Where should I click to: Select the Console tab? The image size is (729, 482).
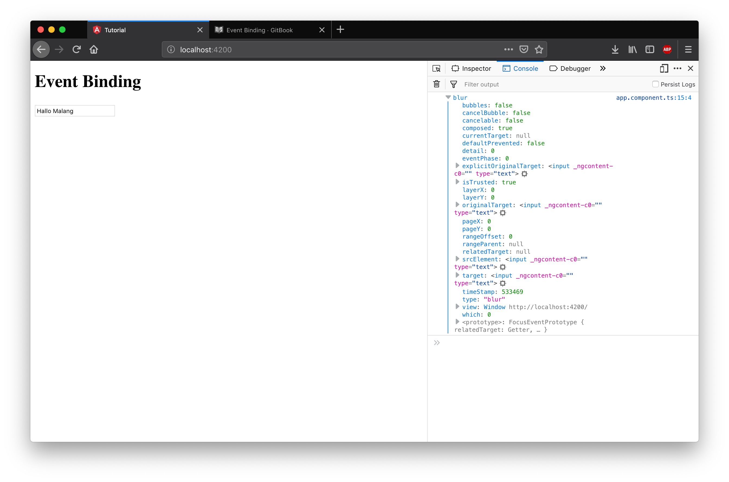[525, 68]
